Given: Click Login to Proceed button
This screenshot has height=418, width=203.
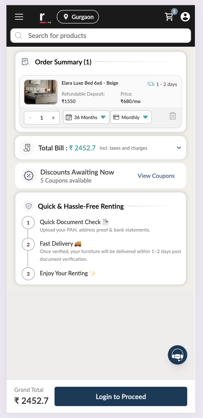Looking at the screenshot, I should click(121, 396).
